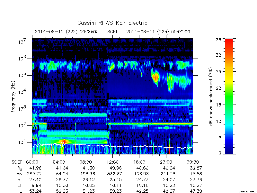Click the 'Cassini RPWS KEY Electric' plot title
Screen dimensions: 257x193
coord(112,23)
